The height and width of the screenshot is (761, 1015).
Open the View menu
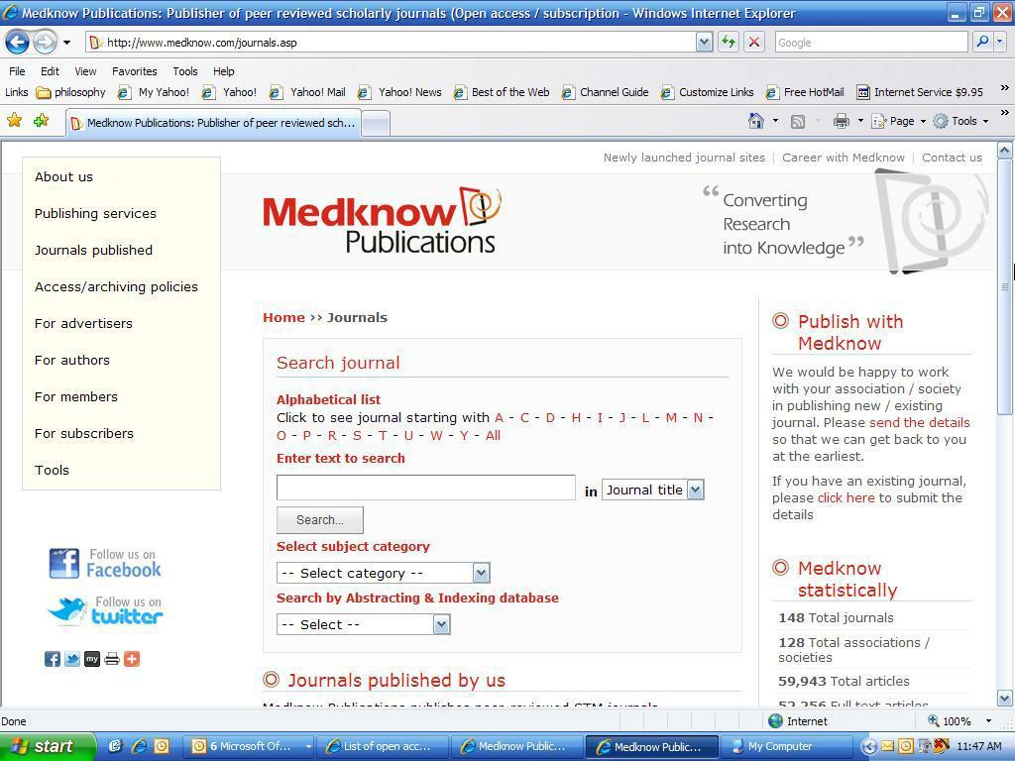[x=85, y=71]
